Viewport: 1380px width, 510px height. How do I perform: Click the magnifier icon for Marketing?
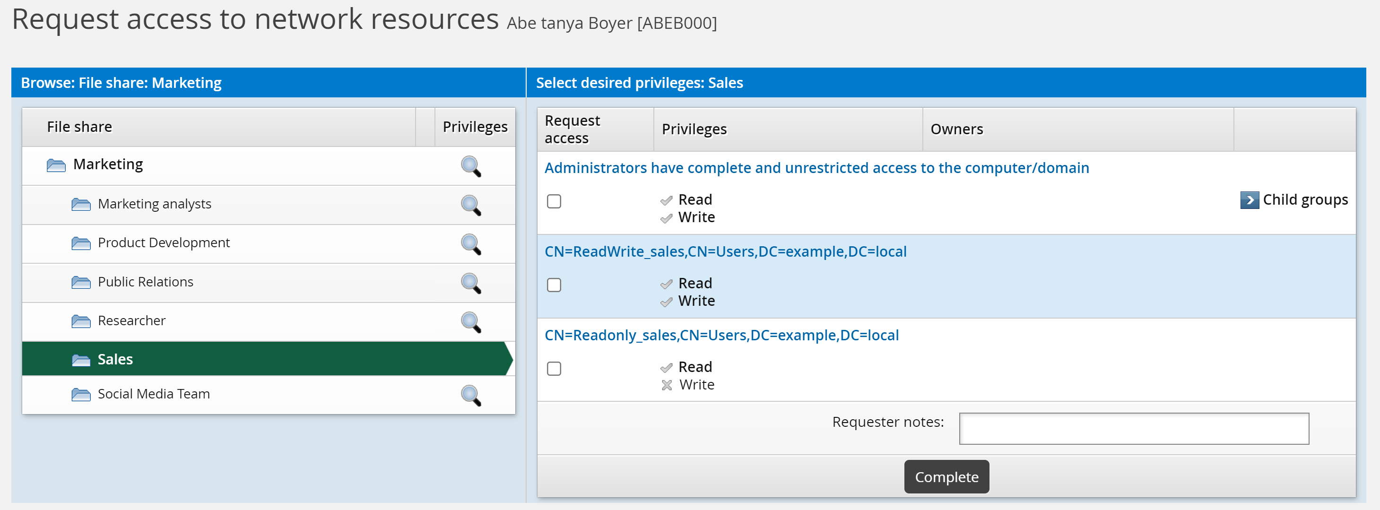pyautogui.click(x=470, y=166)
